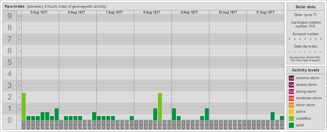Click the 5 Aug 21-24h quiet bar
327x132 pixels.
pos(57,114)
